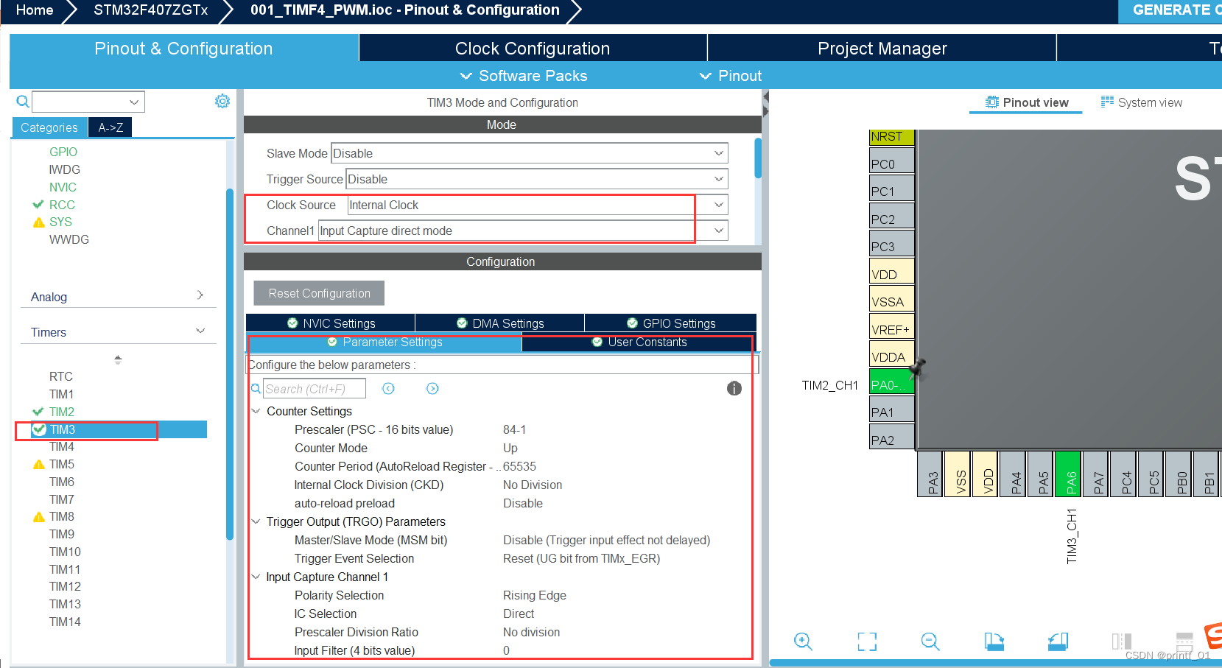Rotate the chip clockwise
Viewport: 1222px width, 668px height.
coord(994,641)
